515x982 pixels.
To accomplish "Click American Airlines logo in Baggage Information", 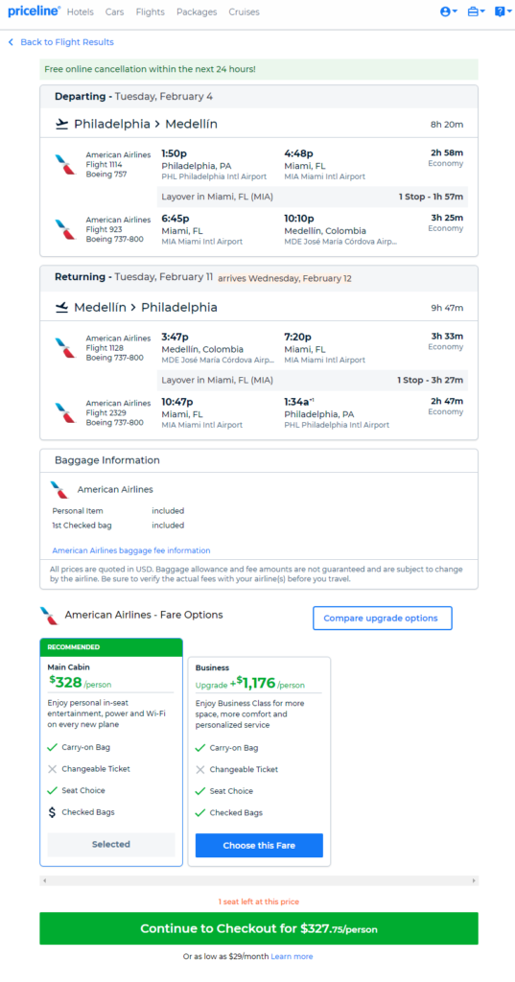I will click(59, 490).
